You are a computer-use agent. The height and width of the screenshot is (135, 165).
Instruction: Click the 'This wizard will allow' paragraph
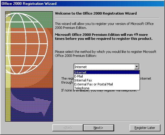pos(104,26)
